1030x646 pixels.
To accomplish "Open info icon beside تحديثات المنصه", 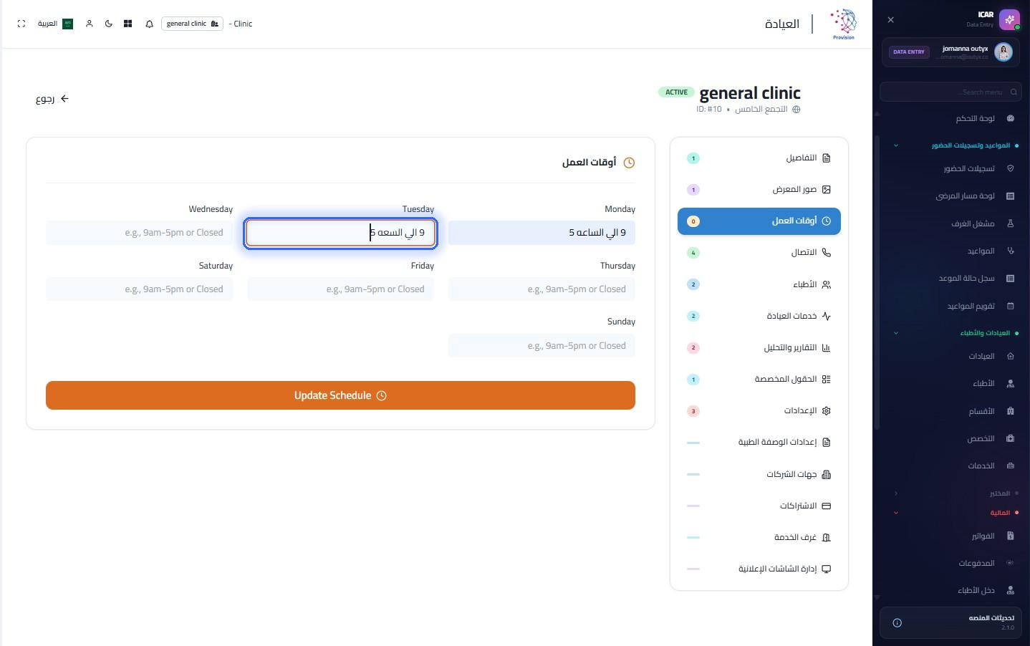I will pyautogui.click(x=897, y=623).
